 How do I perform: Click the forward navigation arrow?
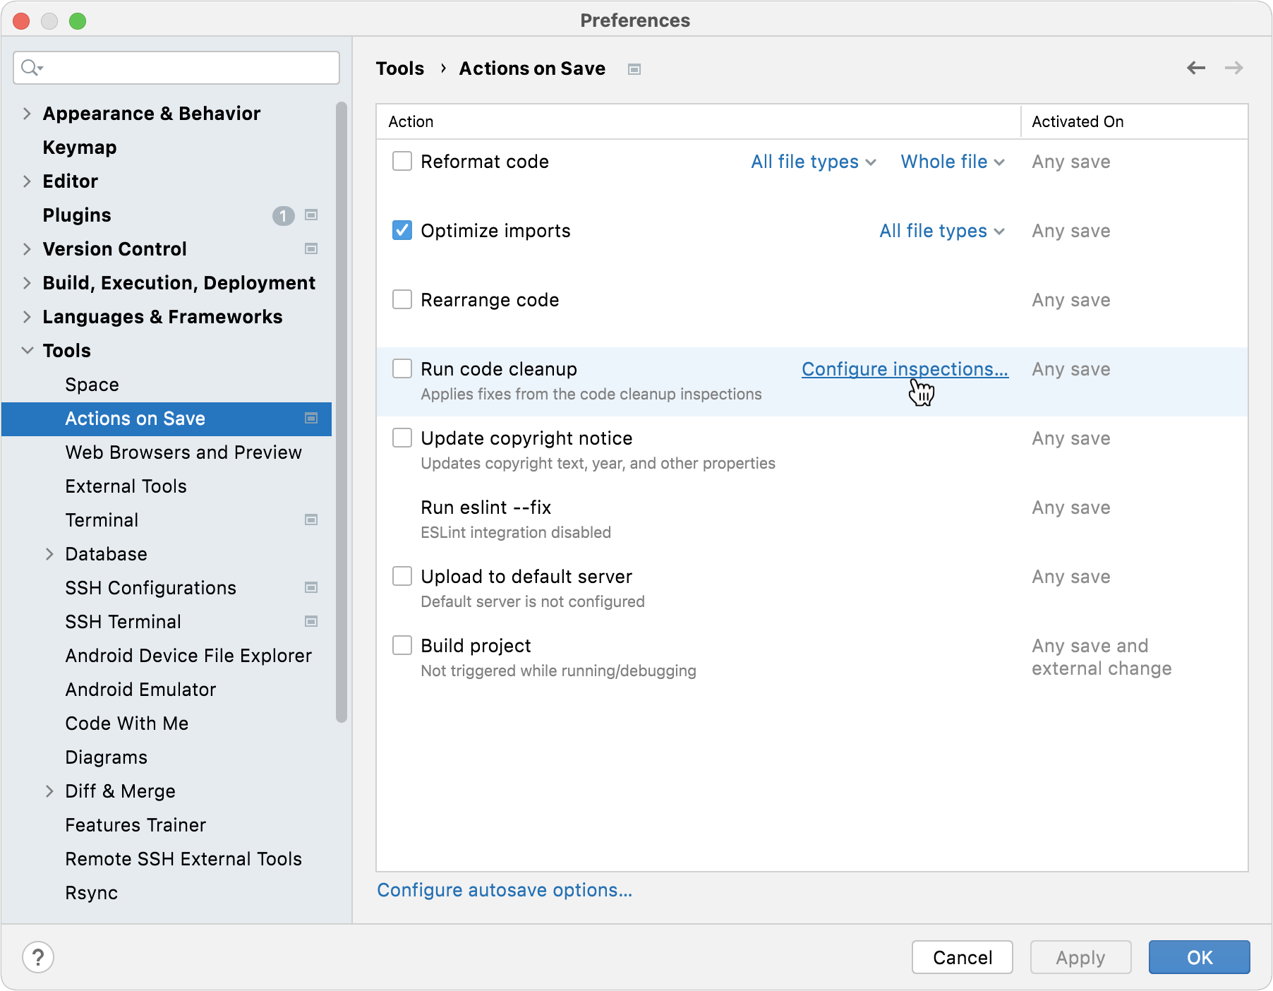[x=1233, y=68]
